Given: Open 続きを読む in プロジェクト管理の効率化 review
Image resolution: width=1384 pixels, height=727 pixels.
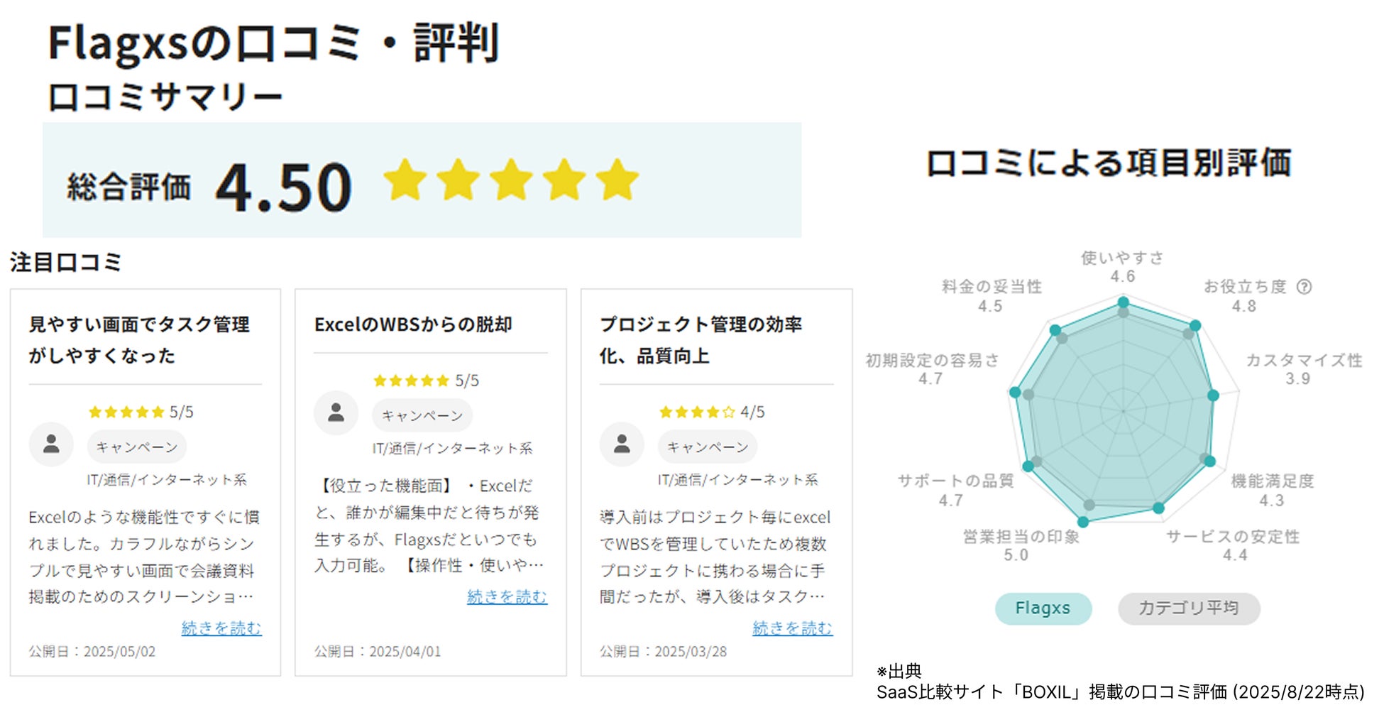Looking at the screenshot, I should coord(792,628).
